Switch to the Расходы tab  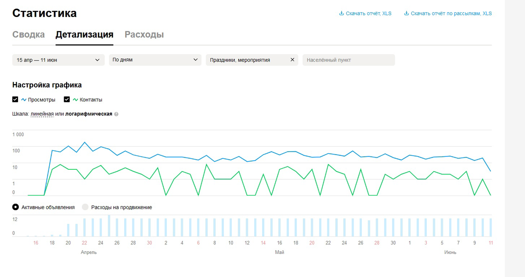tap(144, 35)
